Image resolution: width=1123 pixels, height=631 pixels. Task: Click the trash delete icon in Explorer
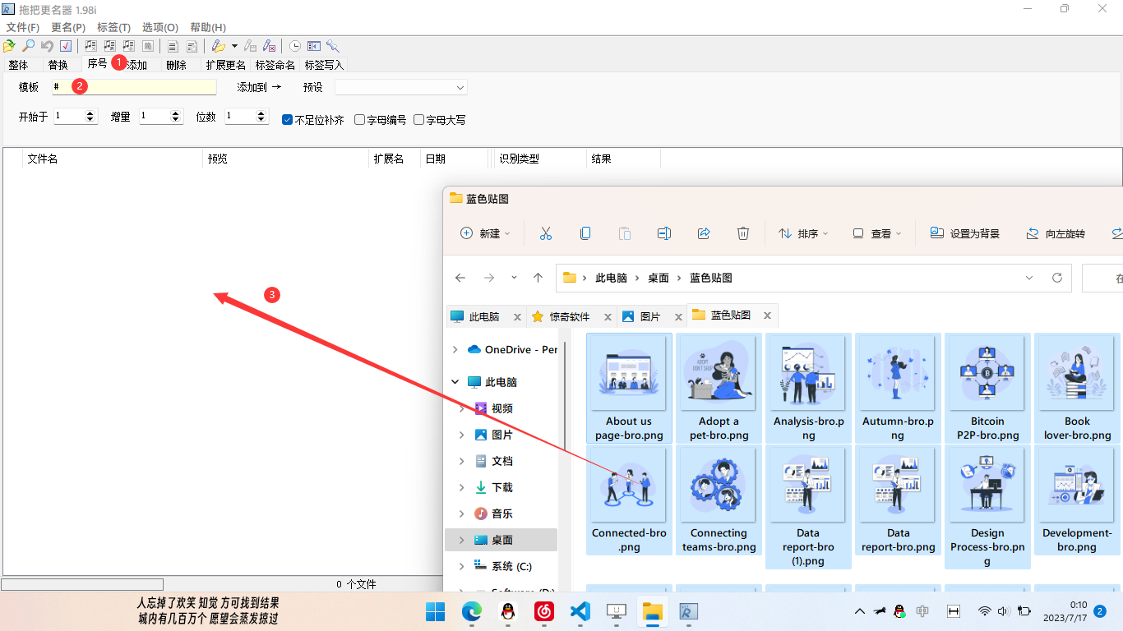click(743, 233)
